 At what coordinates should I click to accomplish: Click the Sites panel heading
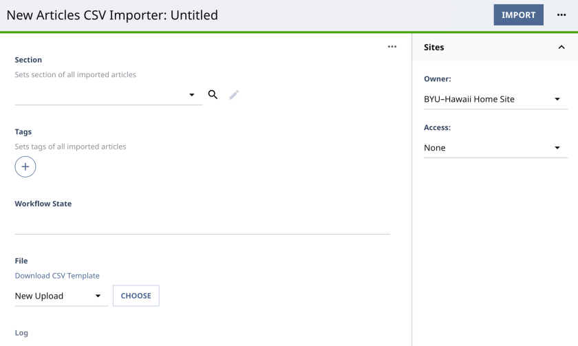pos(434,47)
